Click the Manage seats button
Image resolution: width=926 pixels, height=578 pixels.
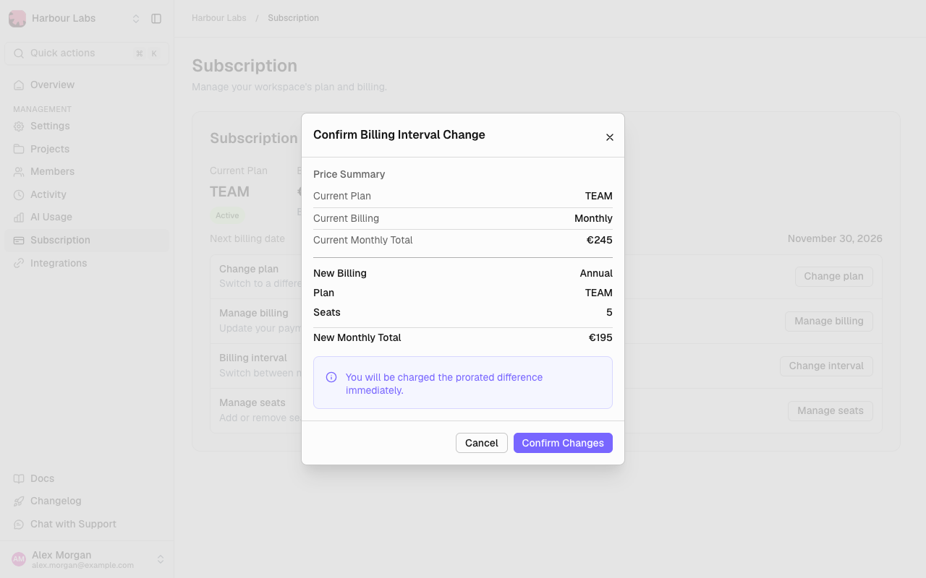click(831, 410)
